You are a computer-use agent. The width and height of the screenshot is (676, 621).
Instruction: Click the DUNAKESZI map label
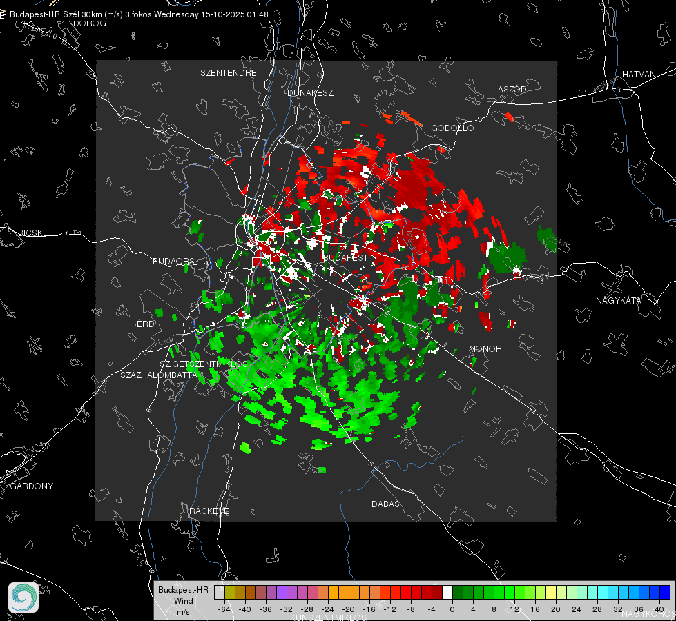pyautogui.click(x=311, y=92)
